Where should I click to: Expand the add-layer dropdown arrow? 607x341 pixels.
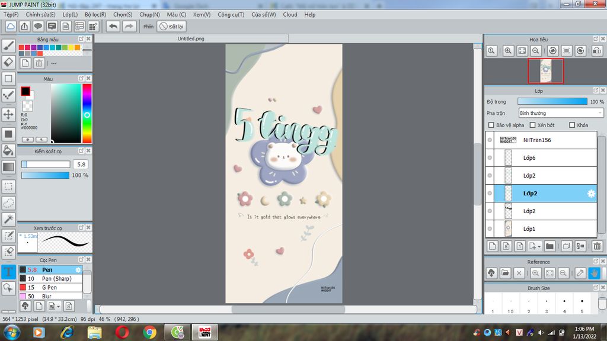[x=539, y=247]
